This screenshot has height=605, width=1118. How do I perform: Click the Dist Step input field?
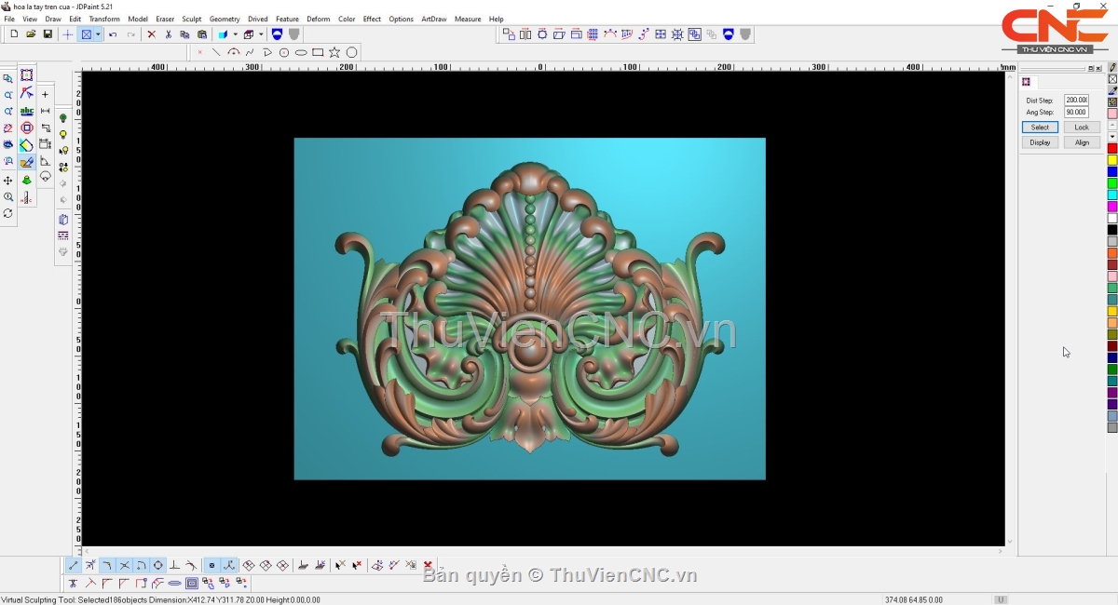(1076, 100)
